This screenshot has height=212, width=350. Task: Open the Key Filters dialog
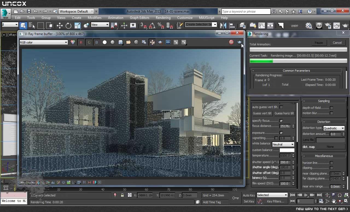[275, 201]
